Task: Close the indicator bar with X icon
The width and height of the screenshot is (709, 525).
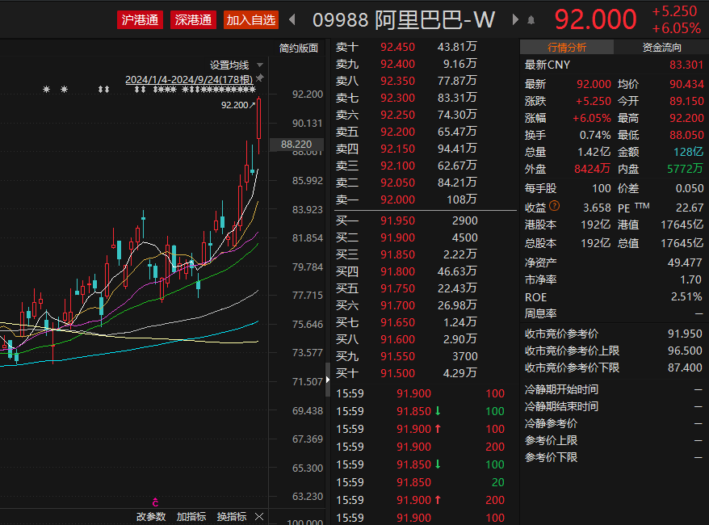Action: click(259, 516)
